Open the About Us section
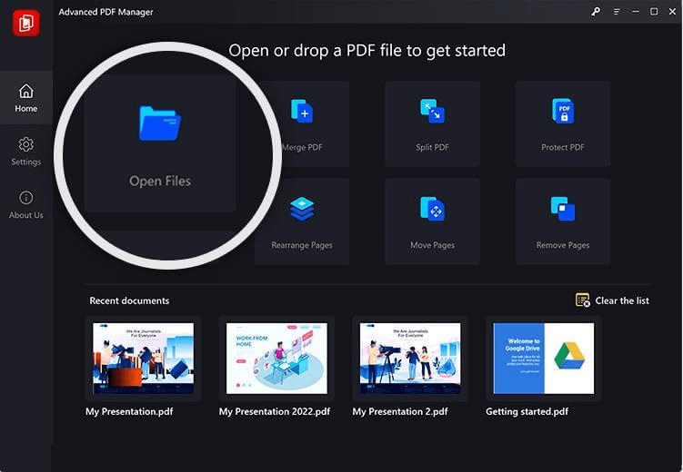This screenshot has width=683, height=472. click(26, 204)
